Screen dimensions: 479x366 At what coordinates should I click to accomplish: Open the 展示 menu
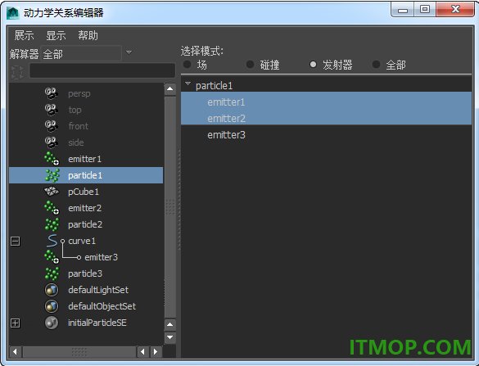(x=24, y=35)
